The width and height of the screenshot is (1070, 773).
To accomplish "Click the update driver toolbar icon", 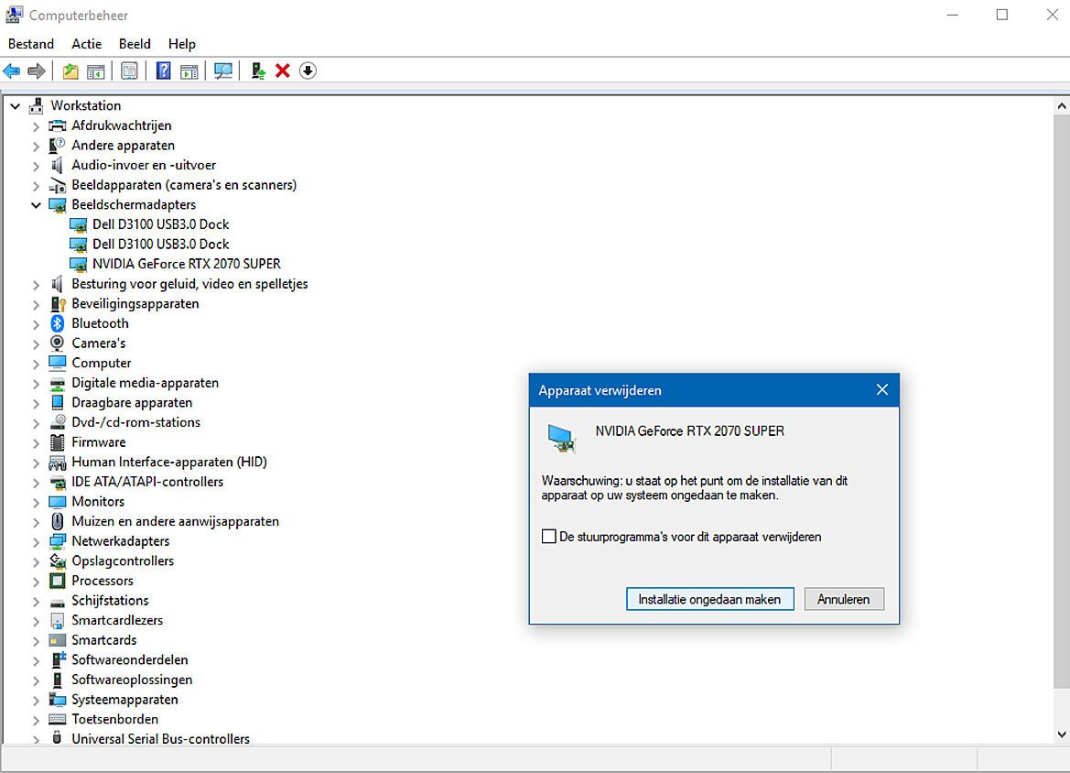I will pyautogui.click(x=258, y=71).
